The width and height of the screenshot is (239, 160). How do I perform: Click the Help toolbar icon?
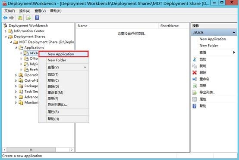click(37, 18)
